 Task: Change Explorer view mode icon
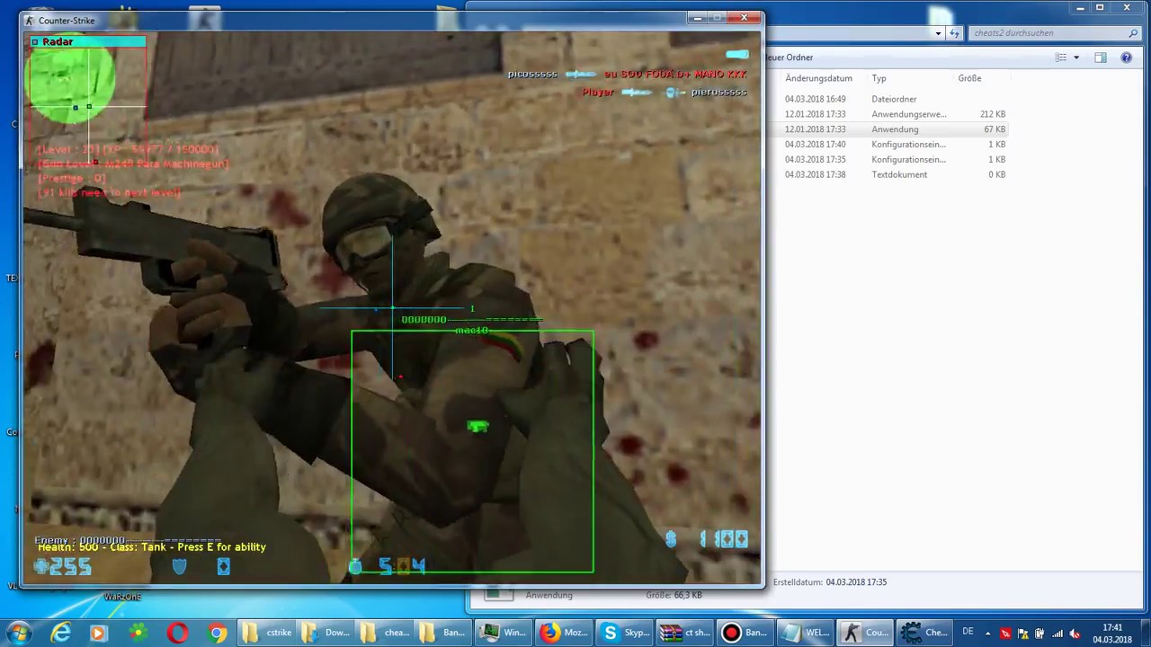(x=1061, y=58)
